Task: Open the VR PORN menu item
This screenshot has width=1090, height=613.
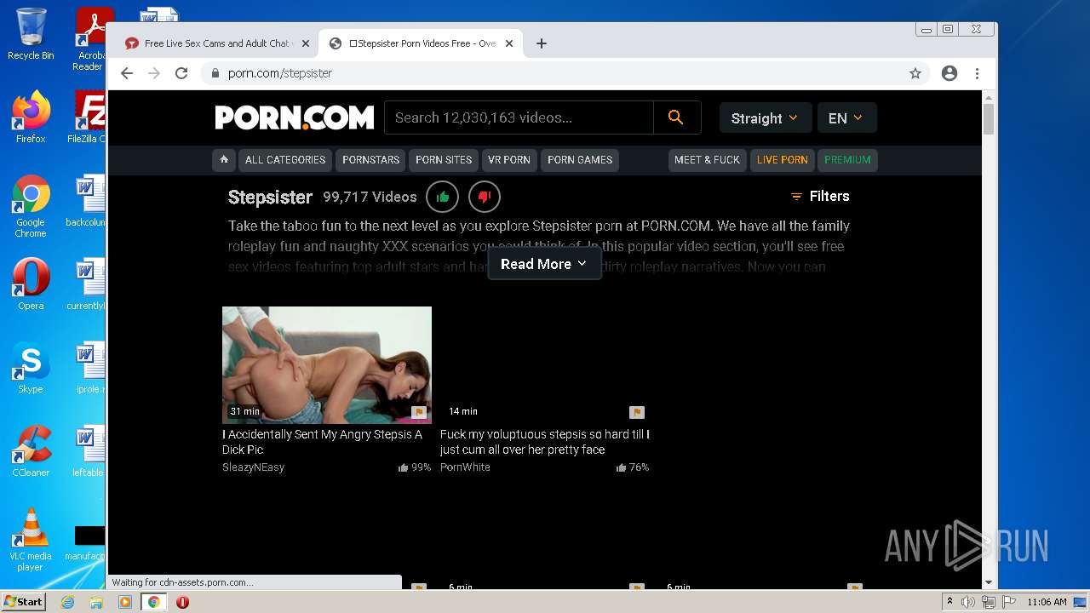Action: click(x=509, y=159)
